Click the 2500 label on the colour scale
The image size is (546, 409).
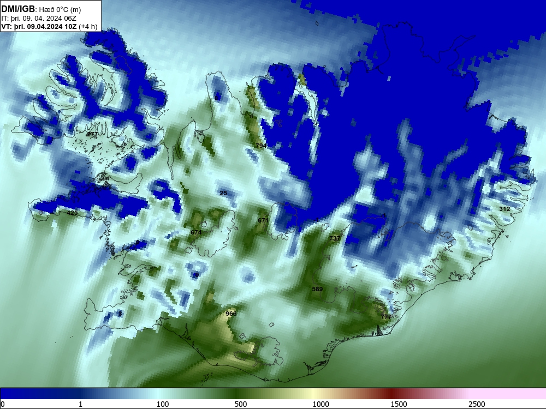[x=477, y=404]
